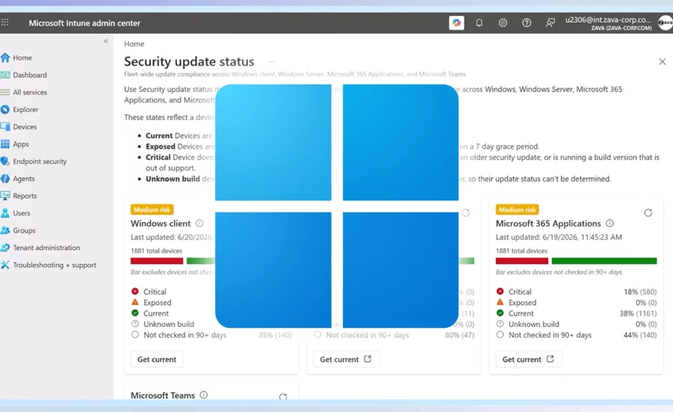Click Medium risk badge on Microsoft 365 card
673x412 pixels.
coord(517,209)
